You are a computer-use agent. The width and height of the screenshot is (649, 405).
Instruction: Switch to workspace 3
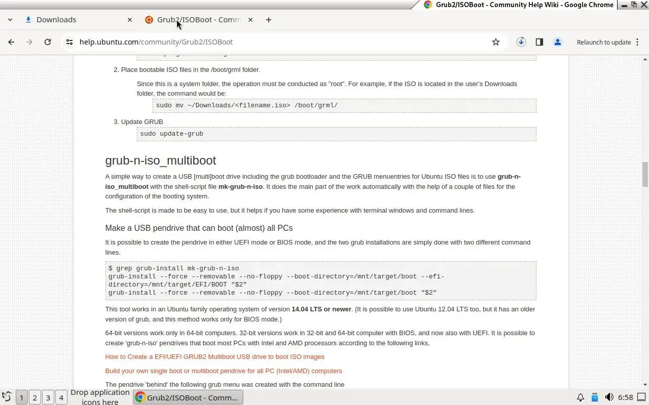[48, 397]
